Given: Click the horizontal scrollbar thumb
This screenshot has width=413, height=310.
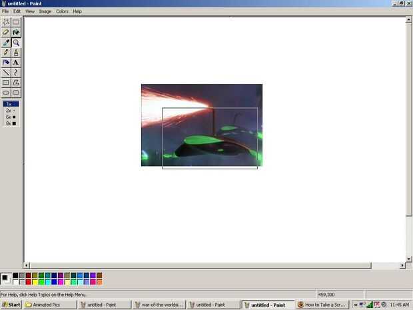Looking at the screenshot, I should (201, 265).
